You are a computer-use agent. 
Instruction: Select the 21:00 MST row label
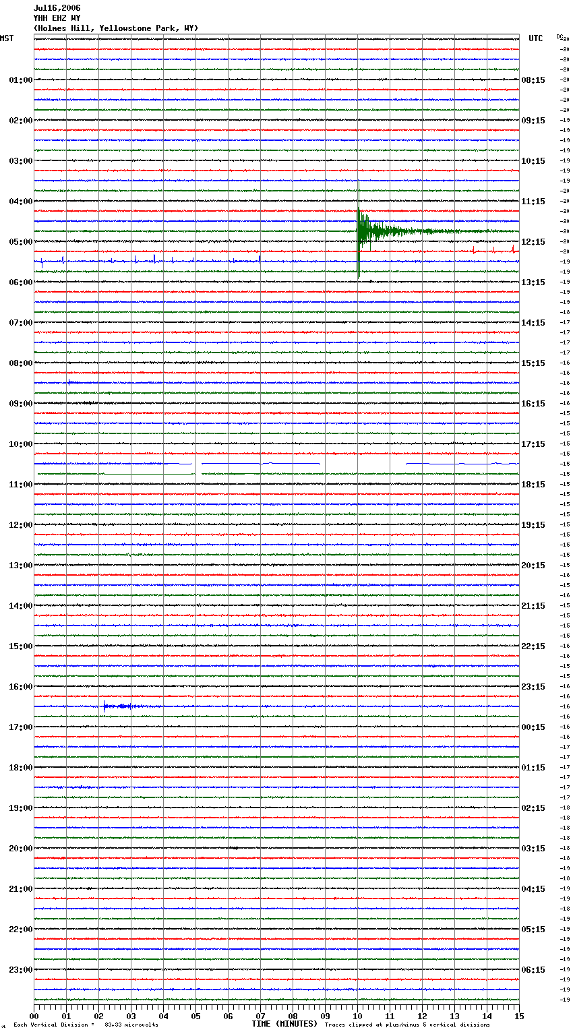point(21,889)
